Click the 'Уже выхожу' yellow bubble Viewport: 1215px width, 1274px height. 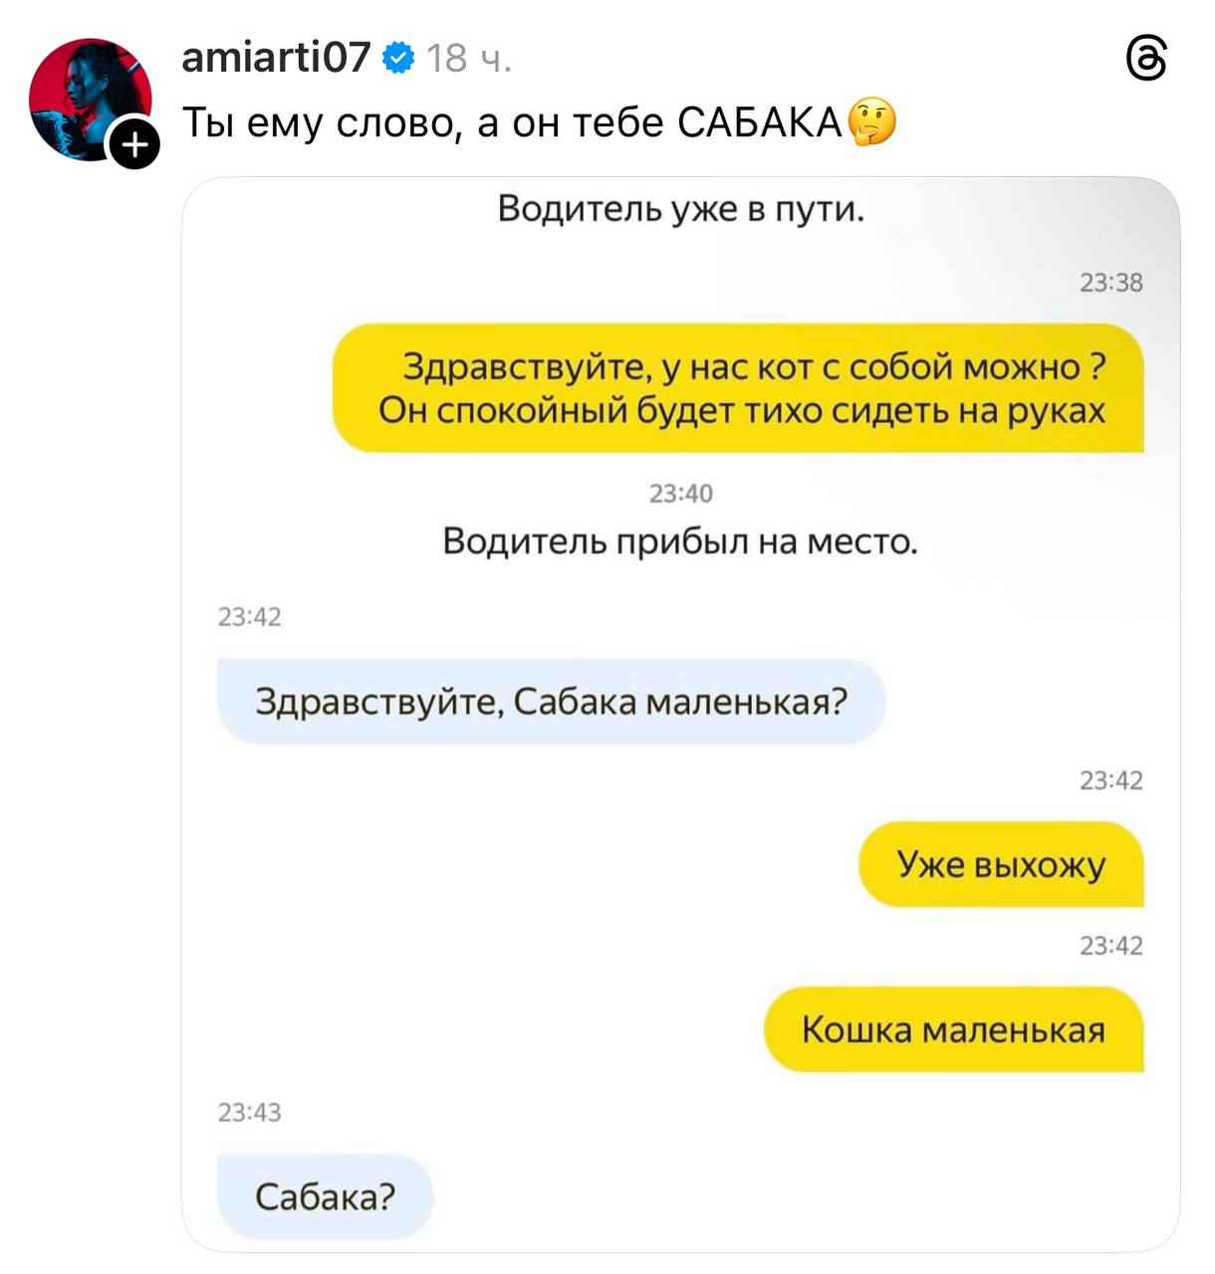click(1001, 864)
